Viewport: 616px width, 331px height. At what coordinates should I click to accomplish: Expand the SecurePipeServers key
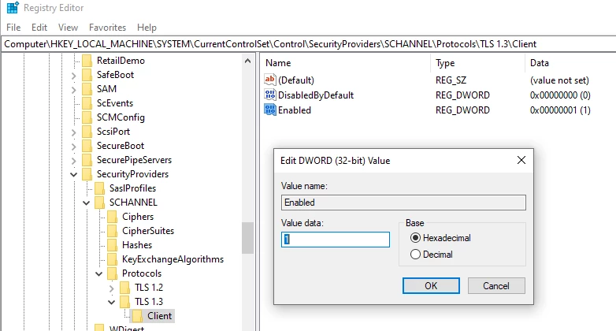(73, 160)
